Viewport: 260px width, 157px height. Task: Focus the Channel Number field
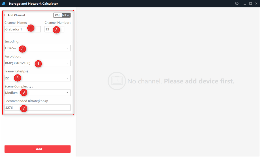[x=54, y=29]
